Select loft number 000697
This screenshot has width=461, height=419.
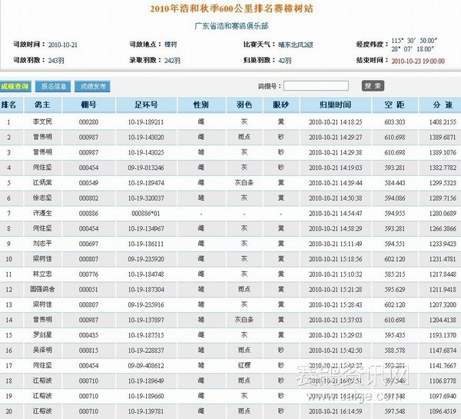[88, 244]
